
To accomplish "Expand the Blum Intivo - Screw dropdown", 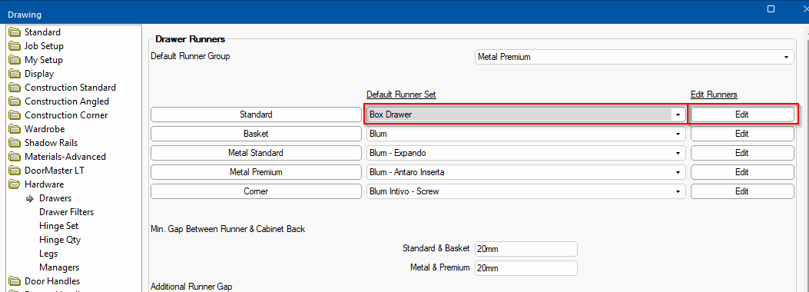I will click(526, 191).
